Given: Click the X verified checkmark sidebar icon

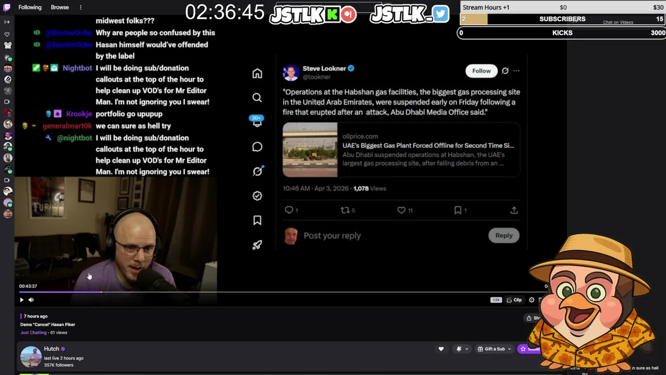Looking at the screenshot, I should click(257, 196).
